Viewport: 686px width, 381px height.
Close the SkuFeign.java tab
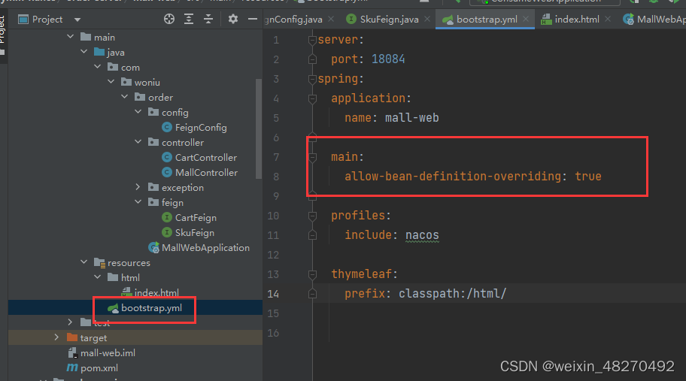pos(427,19)
